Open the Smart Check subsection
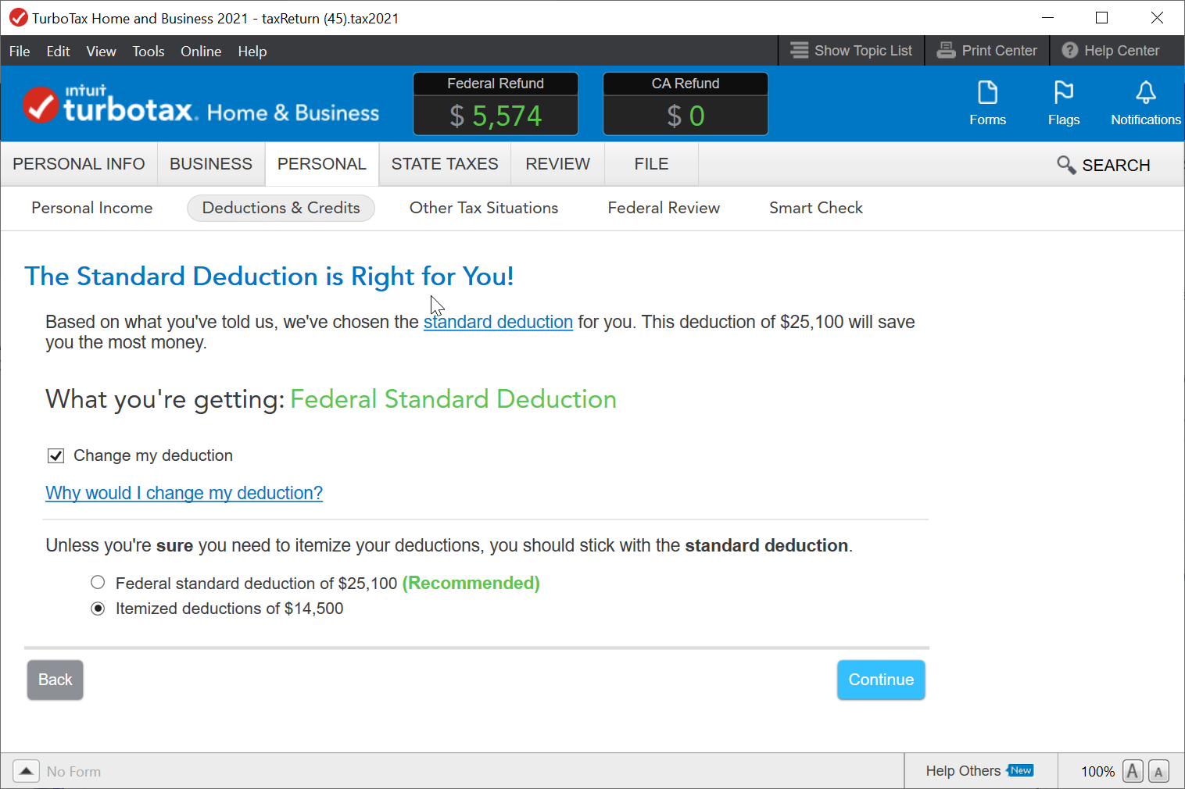Viewport: 1185px width, 789px height. pos(816,208)
